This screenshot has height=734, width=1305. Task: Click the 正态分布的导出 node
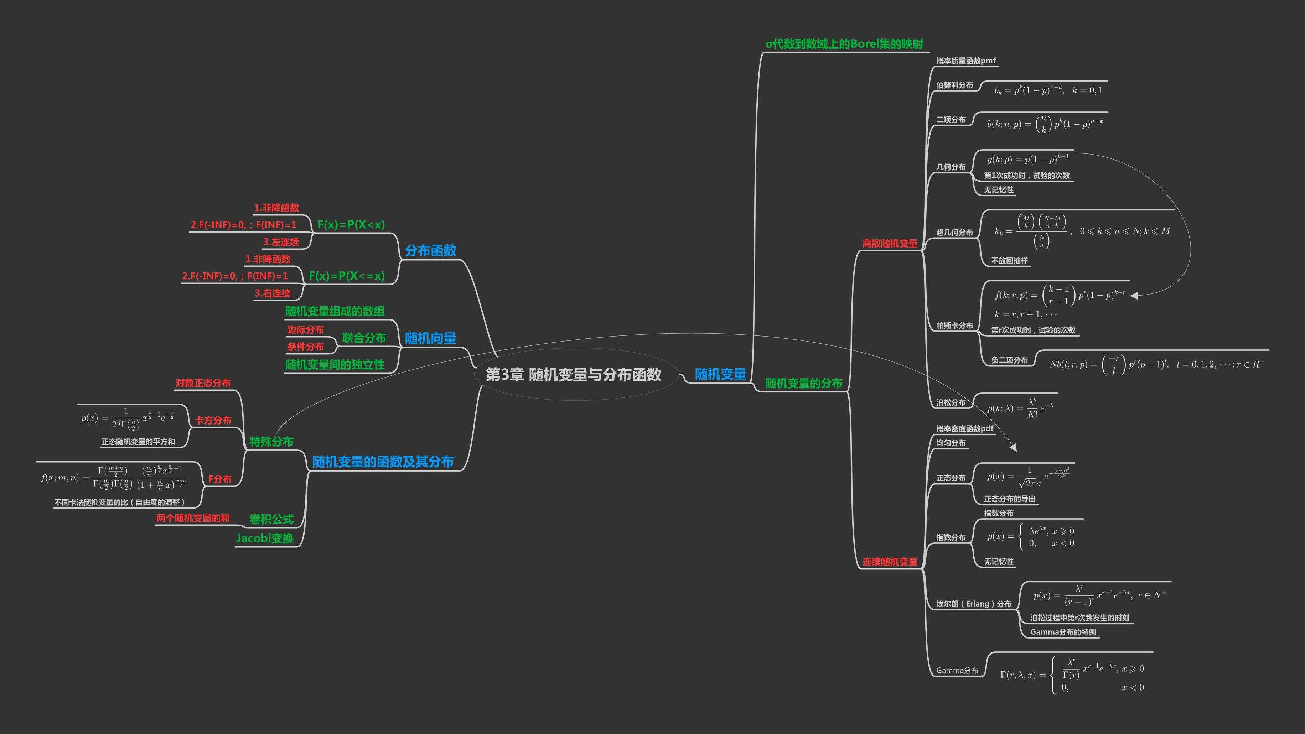[x=1010, y=499]
